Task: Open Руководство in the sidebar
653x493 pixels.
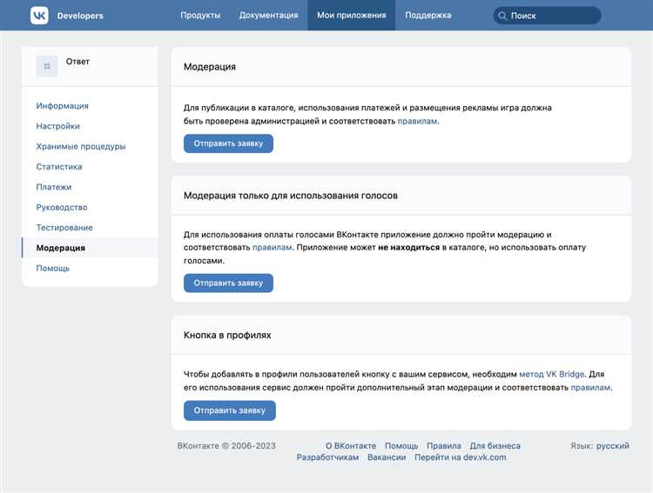Action: point(62,207)
